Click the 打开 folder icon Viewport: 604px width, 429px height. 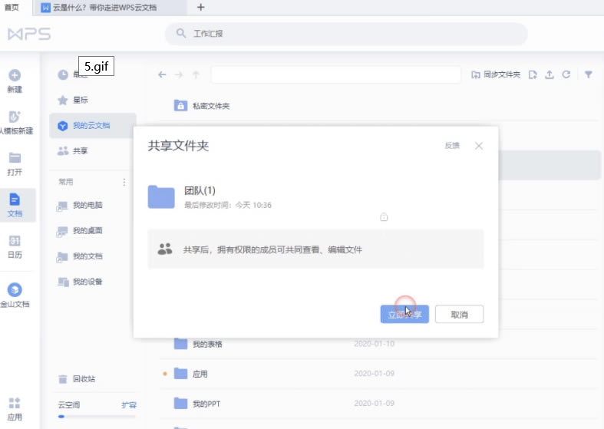[x=15, y=158]
